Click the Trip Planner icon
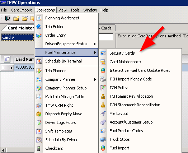 [39, 71]
